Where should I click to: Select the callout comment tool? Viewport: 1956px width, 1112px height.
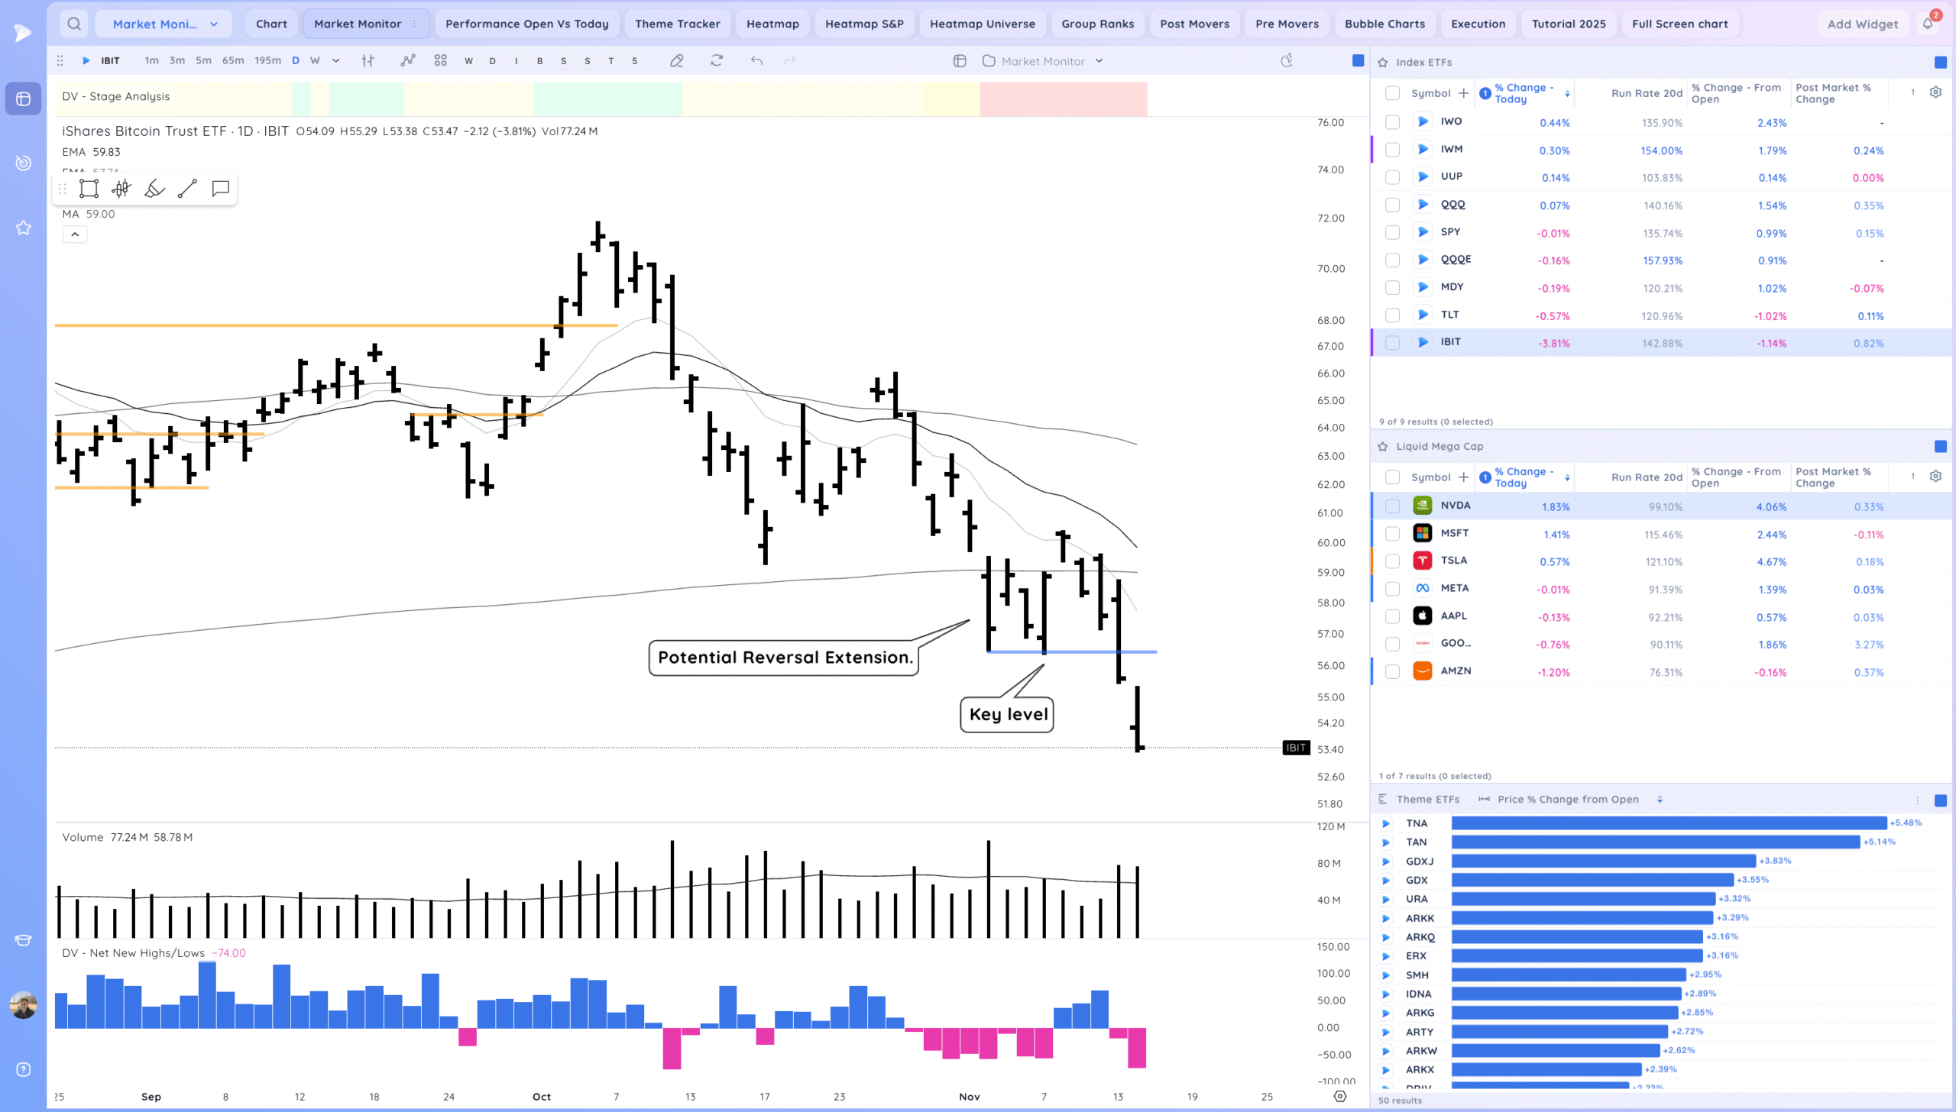tap(221, 189)
